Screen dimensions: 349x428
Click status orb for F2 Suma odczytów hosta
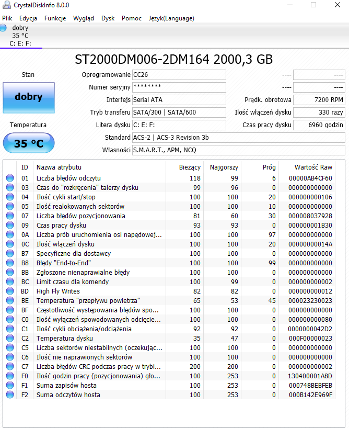pyautogui.click(x=10, y=395)
